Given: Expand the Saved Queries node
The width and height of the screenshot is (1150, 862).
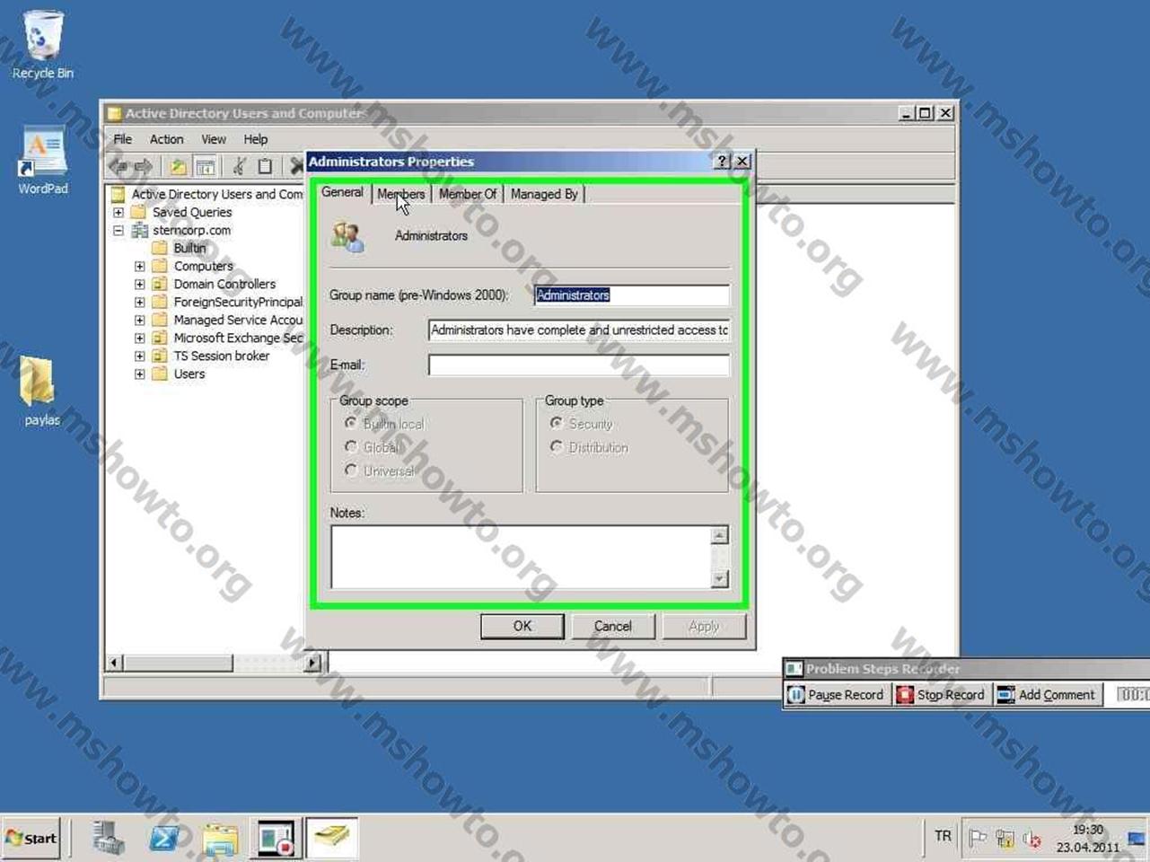Looking at the screenshot, I should coord(119,213).
